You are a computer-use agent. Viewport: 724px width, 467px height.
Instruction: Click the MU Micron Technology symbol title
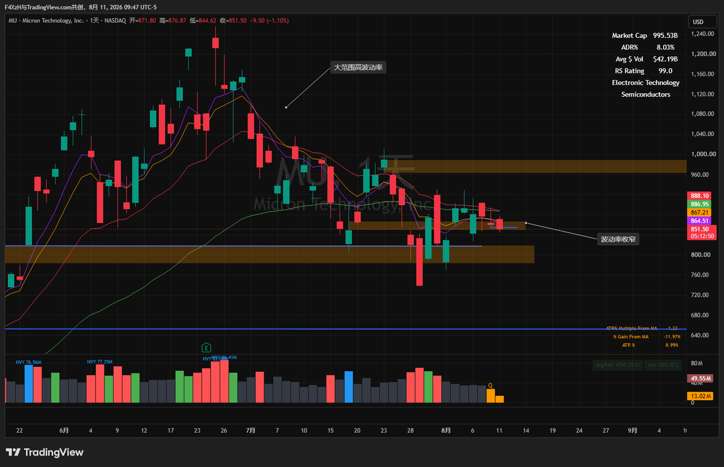pyautogui.click(x=46, y=20)
